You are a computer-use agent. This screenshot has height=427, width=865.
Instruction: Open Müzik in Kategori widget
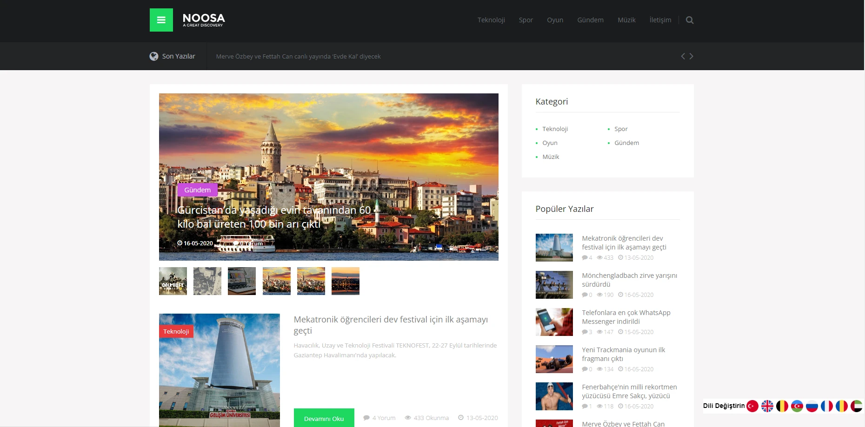(551, 157)
